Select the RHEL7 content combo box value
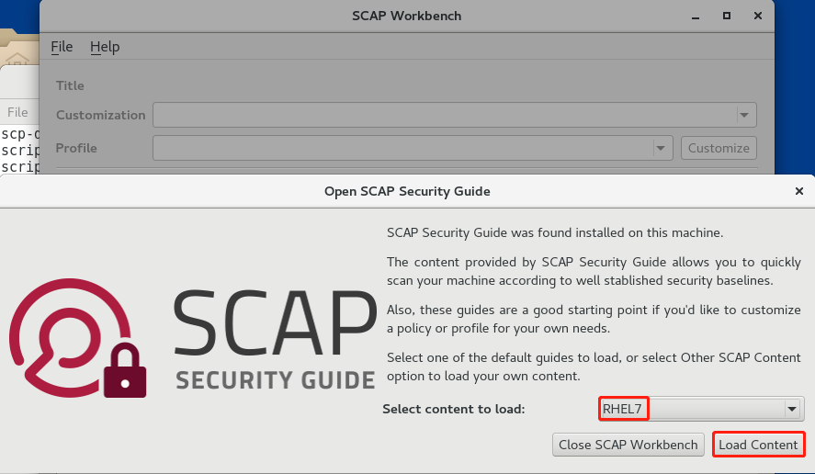Screen dimensions: 815x474 pos(624,409)
